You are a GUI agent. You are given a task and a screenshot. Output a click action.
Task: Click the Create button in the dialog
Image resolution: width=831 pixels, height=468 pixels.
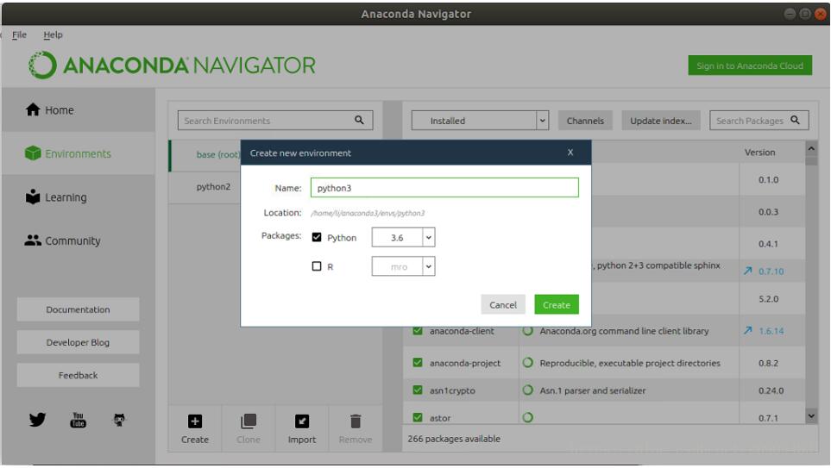pyautogui.click(x=557, y=304)
